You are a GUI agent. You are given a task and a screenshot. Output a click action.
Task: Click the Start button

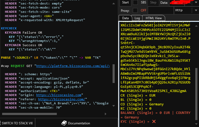pyautogui.click(x=125, y=3)
